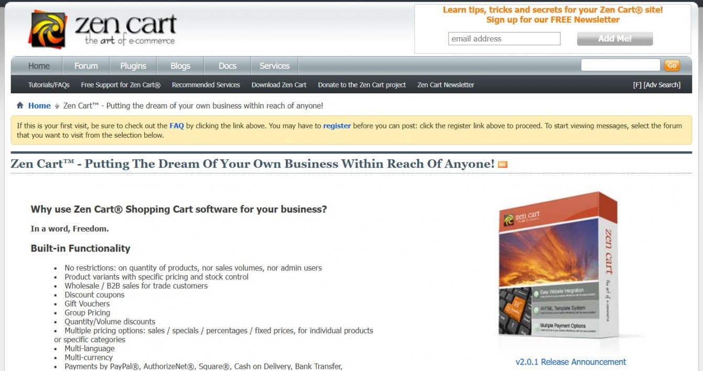Open the Blogs tab
The image size is (703, 371).
click(x=180, y=66)
